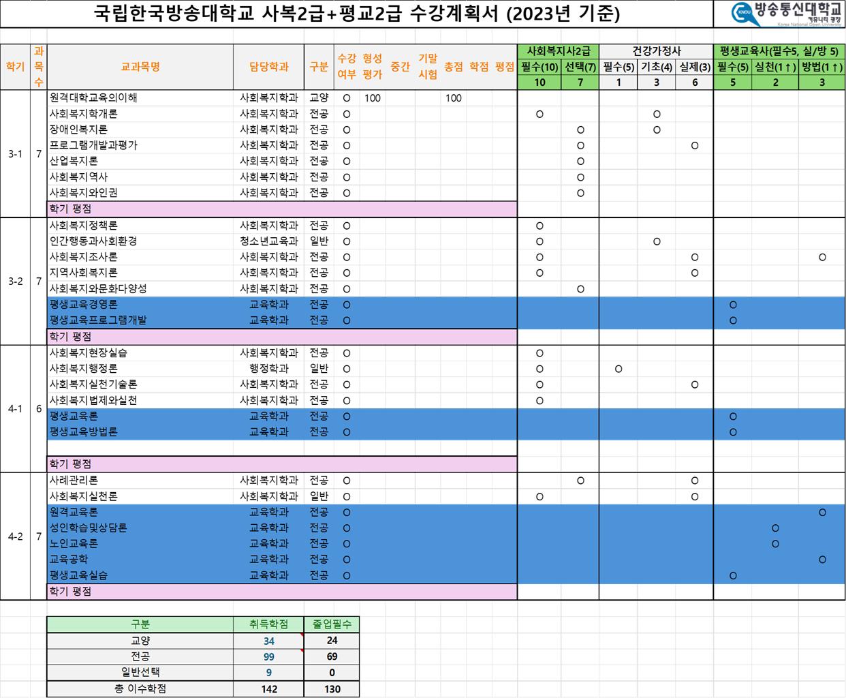Select the 실천(1↑) sub-header cell
The height and width of the screenshot is (698, 846).
775,67
